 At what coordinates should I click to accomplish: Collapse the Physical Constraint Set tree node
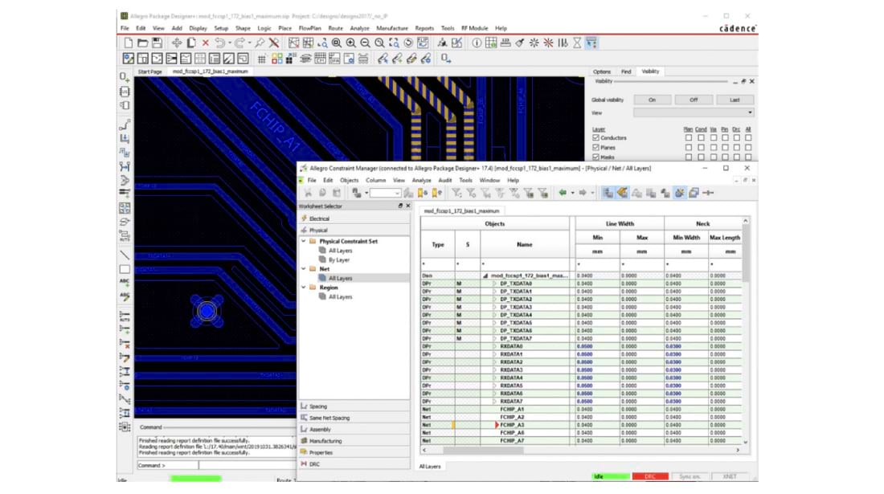click(x=304, y=241)
